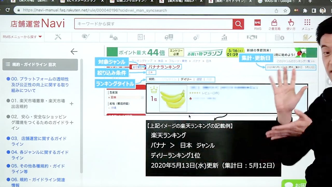Click the sidebar vertical scrollbar
332x187 pixels.
[81, 116]
